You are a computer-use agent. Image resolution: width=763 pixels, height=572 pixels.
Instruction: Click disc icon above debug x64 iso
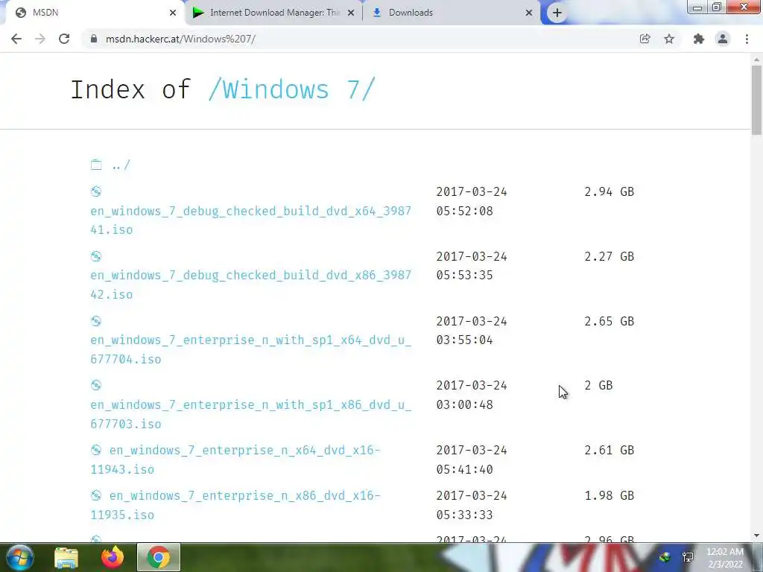96,191
